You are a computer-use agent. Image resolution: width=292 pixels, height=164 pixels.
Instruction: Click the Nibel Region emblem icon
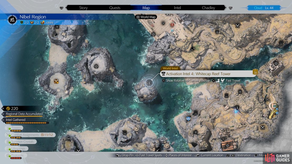pyautogui.click(x=12, y=19)
